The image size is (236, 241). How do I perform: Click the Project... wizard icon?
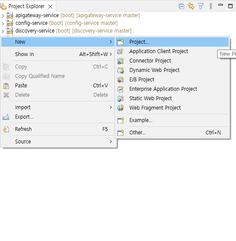pyautogui.click(x=120, y=42)
